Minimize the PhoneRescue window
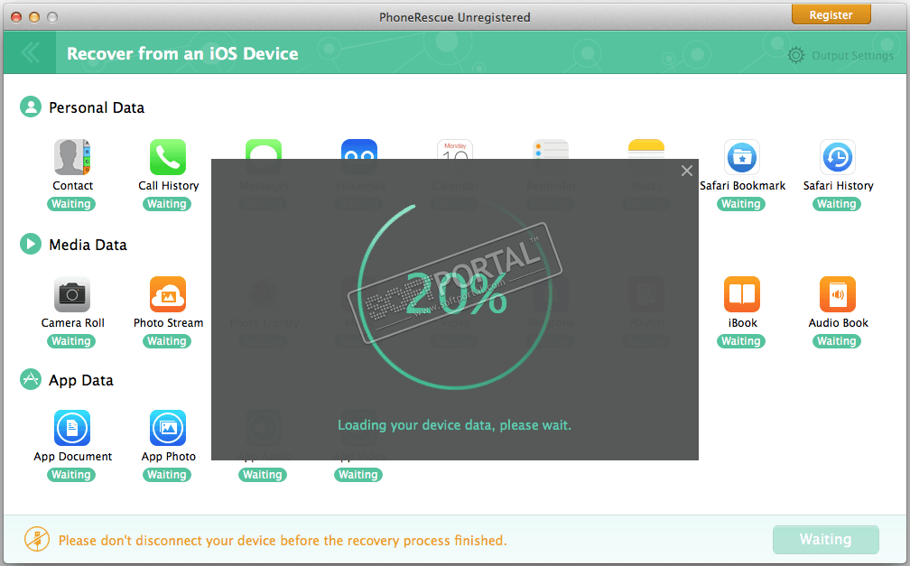910x566 pixels. 34,17
